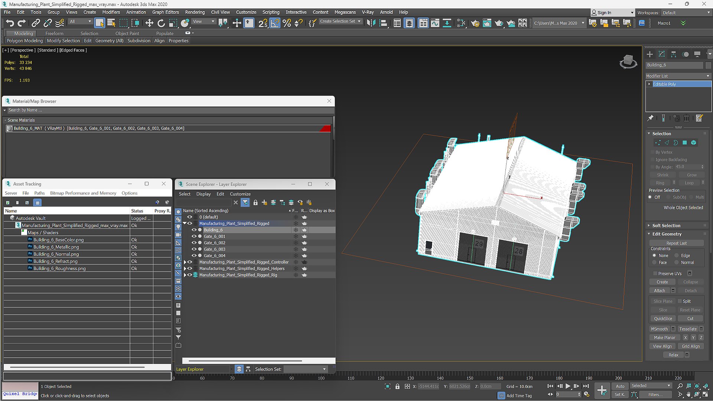Select Polygon sub-object level icon
The image size is (713, 401).
coord(685,143)
